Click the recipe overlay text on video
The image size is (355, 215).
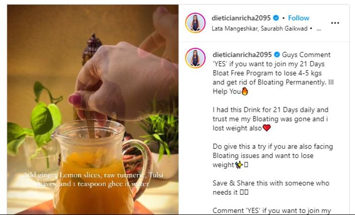click(93, 179)
